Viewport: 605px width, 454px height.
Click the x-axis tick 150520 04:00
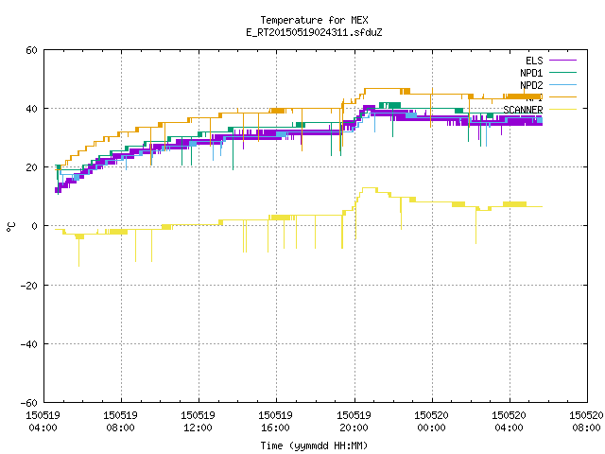coord(509,422)
